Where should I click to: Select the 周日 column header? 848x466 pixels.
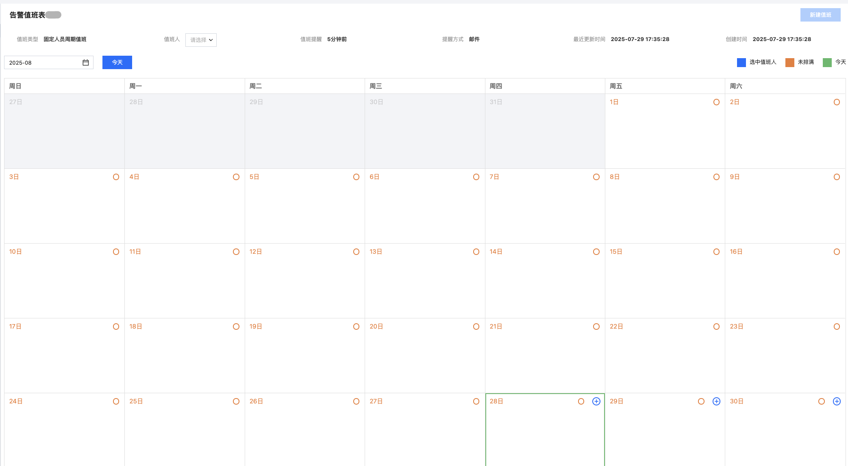click(x=15, y=86)
